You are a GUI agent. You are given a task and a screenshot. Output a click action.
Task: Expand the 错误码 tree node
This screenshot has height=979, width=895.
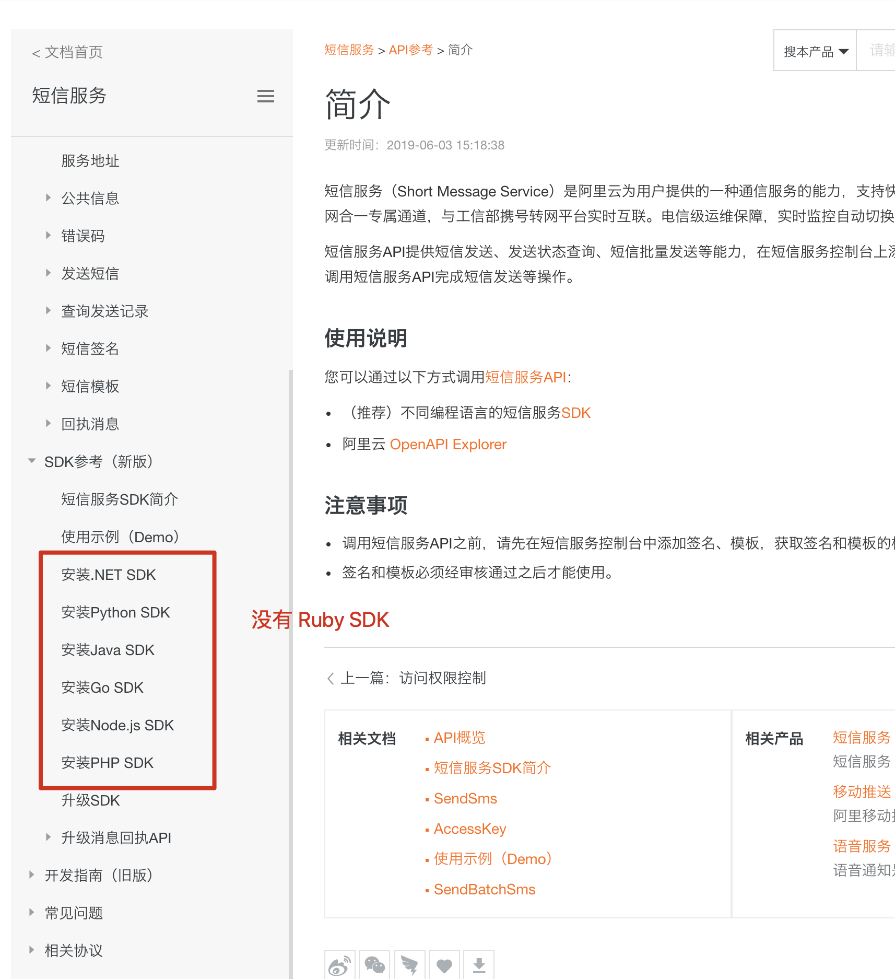(49, 236)
